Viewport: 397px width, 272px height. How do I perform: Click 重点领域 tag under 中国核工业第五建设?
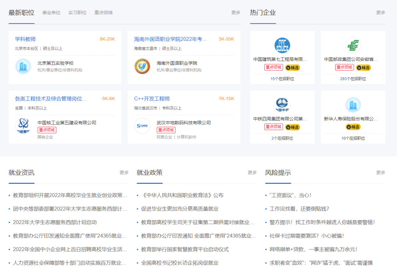pyautogui.click(x=47, y=130)
